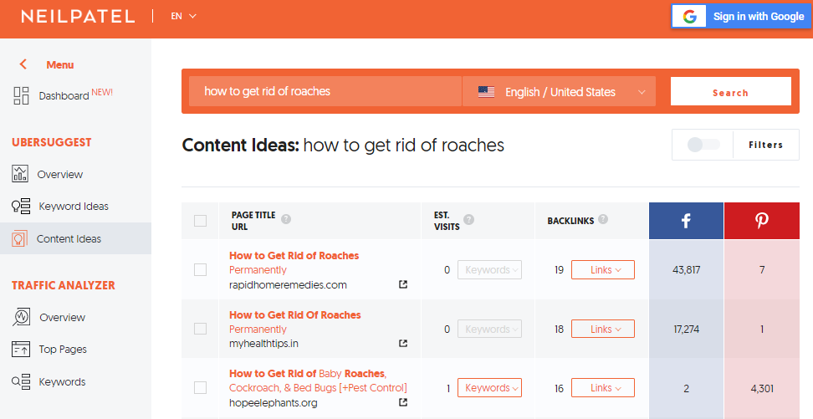Click the Facebook column header icon
813x419 pixels.
click(x=686, y=221)
